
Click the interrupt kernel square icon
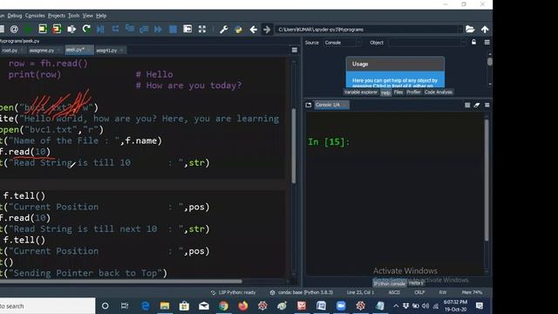pos(467,105)
